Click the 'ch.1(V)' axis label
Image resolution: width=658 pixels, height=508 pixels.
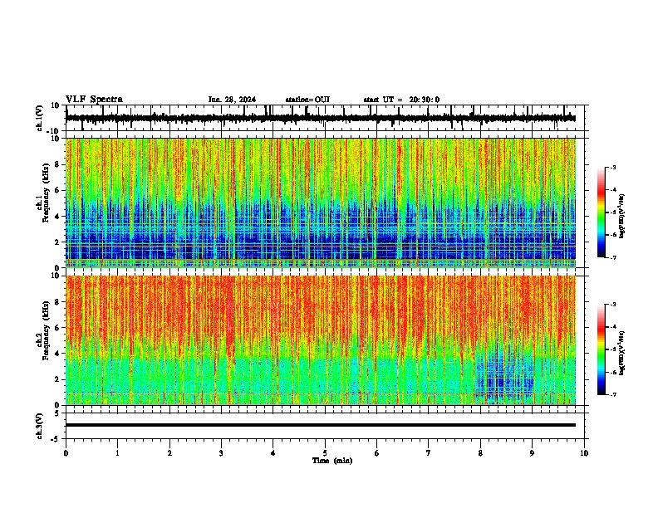click(40, 118)
